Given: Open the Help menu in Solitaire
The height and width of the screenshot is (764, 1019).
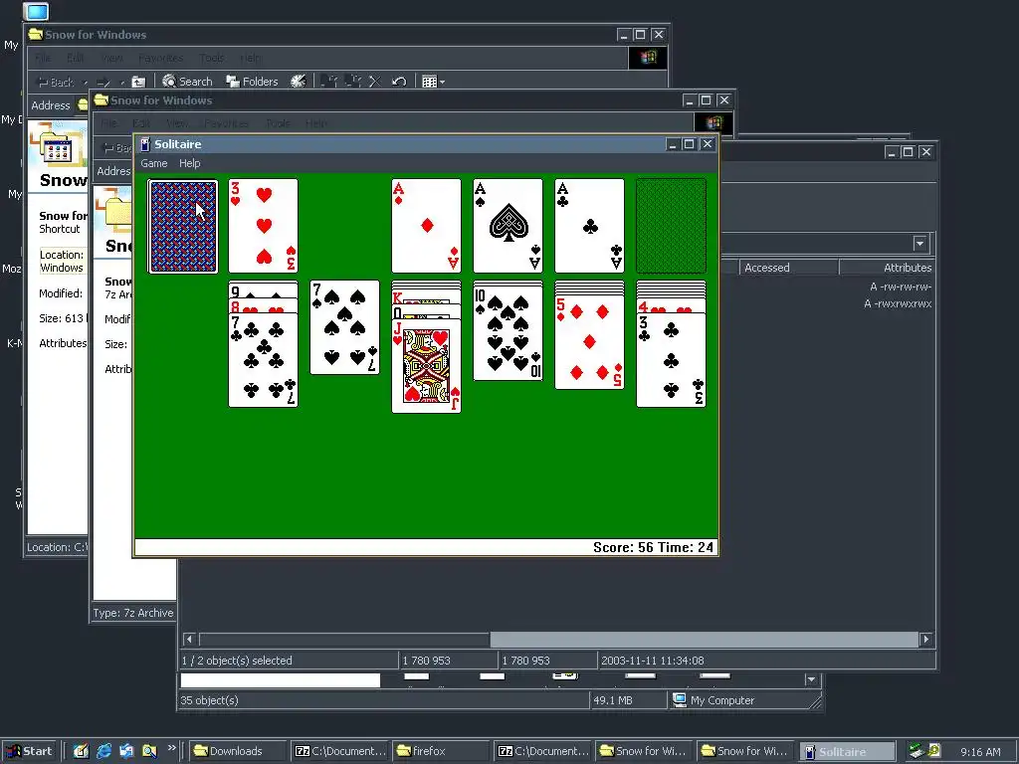Looking at the screenshot, I should point(190,163).
